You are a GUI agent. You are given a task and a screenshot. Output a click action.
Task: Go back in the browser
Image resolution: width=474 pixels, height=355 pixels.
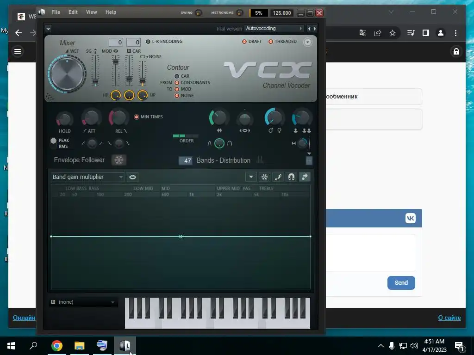point(19,33)
